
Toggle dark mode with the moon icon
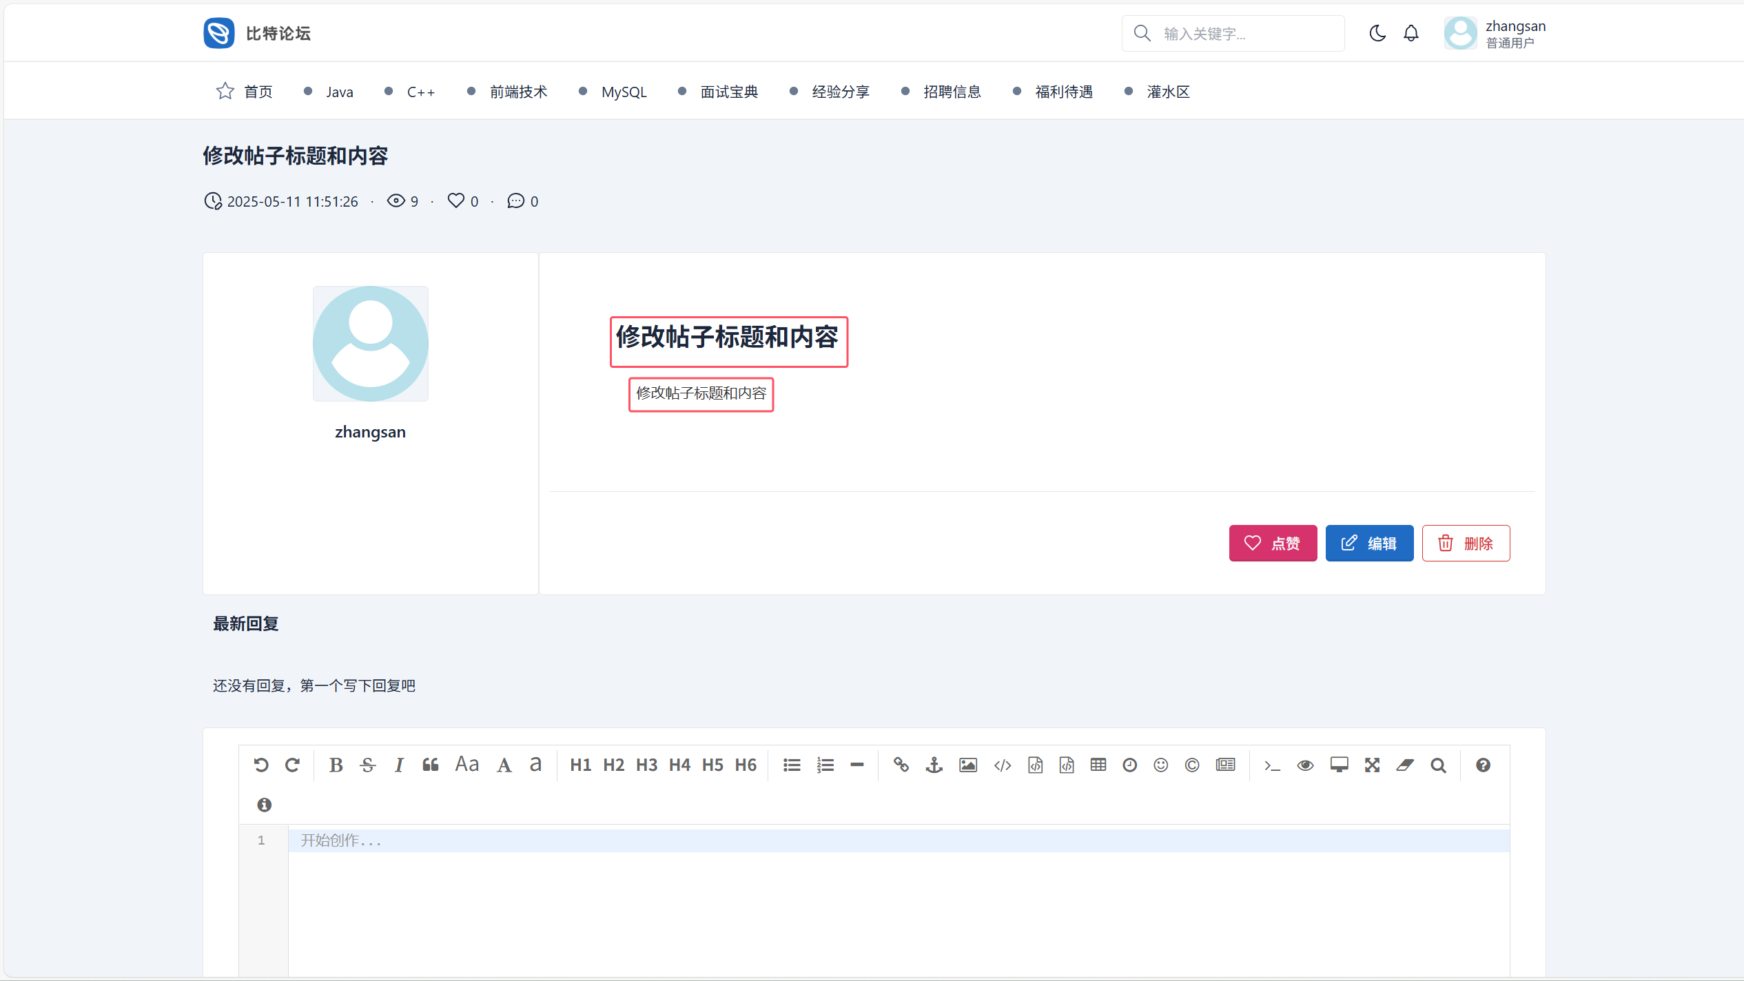(x=1377, y=33)
